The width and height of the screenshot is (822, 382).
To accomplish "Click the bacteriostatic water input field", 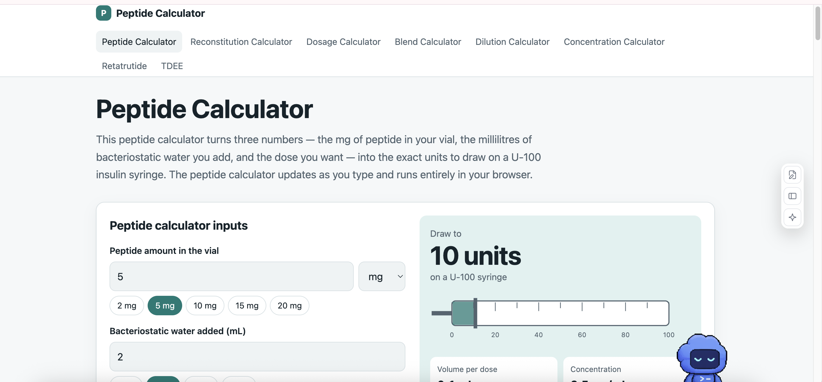I will (257, 357).
